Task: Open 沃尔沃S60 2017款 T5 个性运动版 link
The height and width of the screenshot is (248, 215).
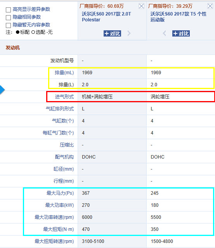Action: pyautogui.click(x=179, y=17)
